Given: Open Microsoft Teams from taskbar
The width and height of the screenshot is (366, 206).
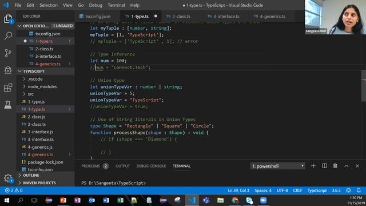Looking at the screenshot, I should point(206,200).
